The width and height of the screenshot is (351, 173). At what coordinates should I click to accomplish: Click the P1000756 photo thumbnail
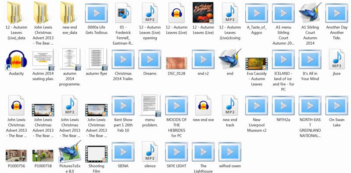pyautogui.click(x=16, y=155)
